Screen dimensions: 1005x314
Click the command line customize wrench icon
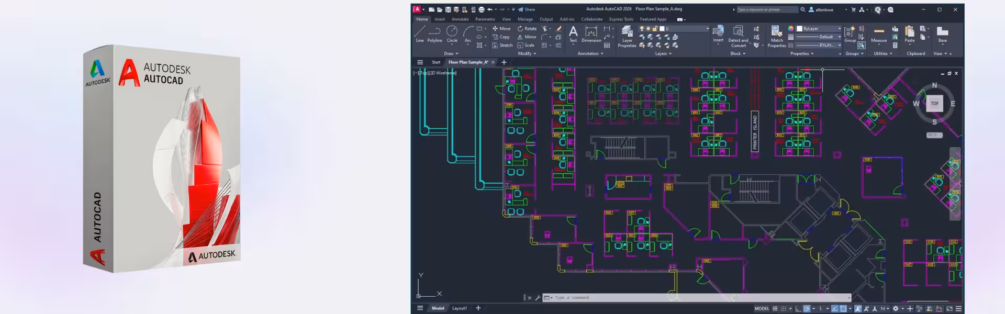click(537, 298)
